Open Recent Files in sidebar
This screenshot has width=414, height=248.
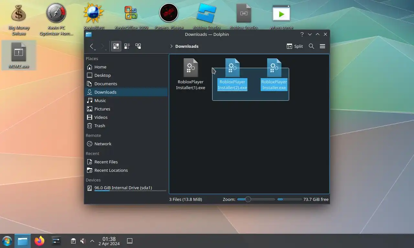[126, 162]
